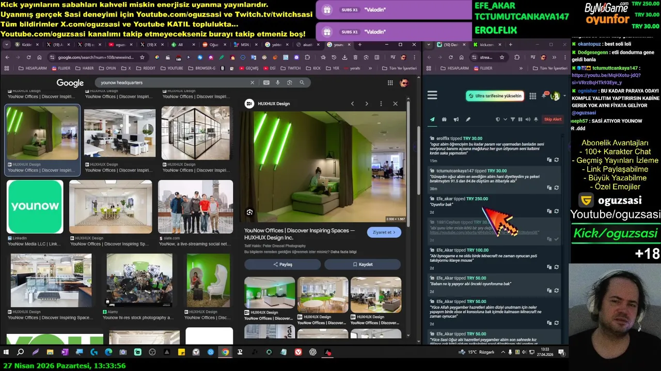Pause the alert queue
Image resolution: width=661 pixels, height=371 pixels.
pos(520,120)
